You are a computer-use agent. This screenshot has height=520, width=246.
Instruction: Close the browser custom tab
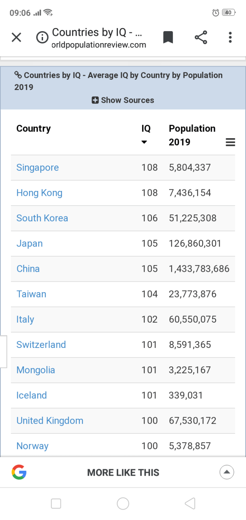tap(17, 37)
